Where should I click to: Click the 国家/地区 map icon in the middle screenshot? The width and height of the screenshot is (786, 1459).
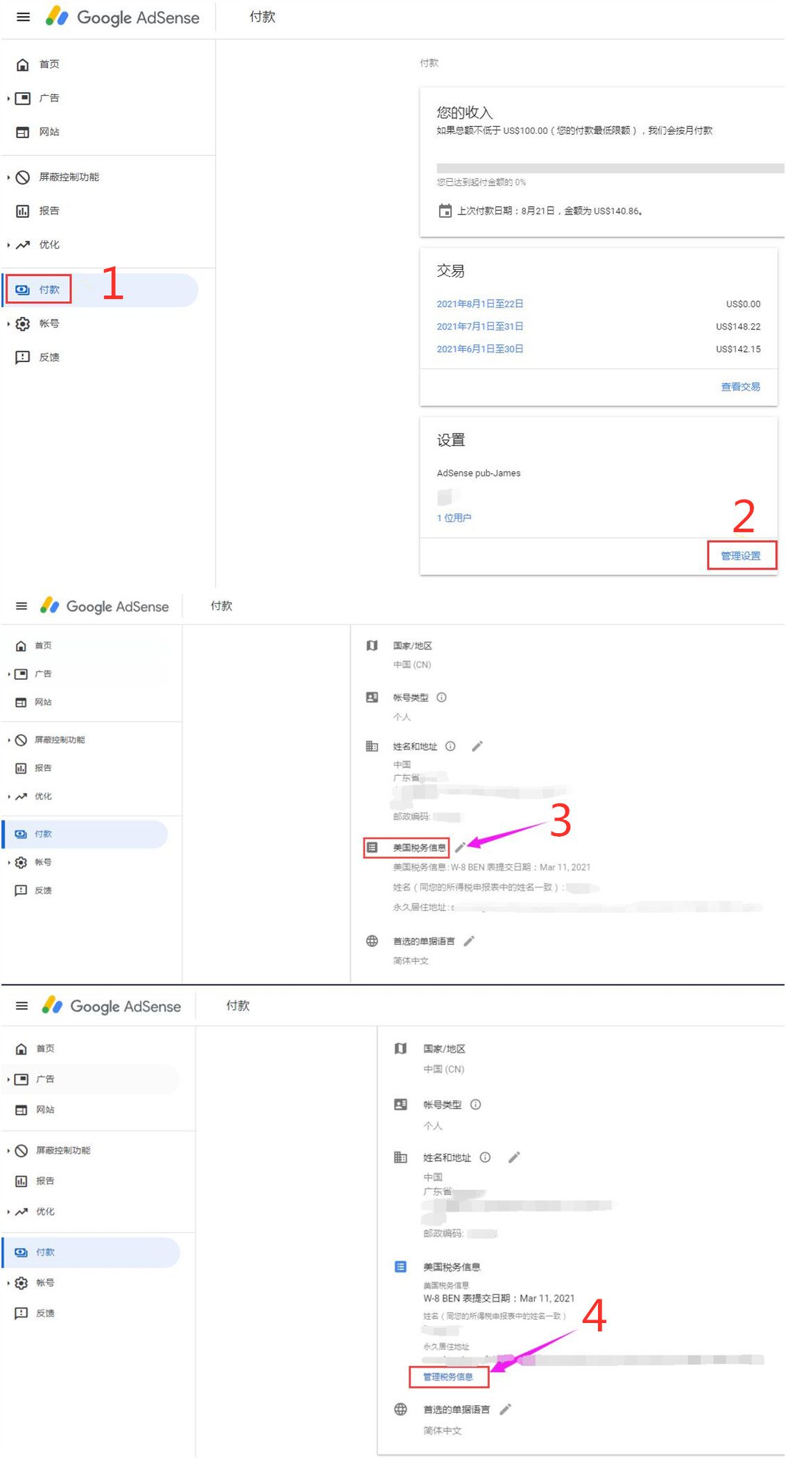372,646
